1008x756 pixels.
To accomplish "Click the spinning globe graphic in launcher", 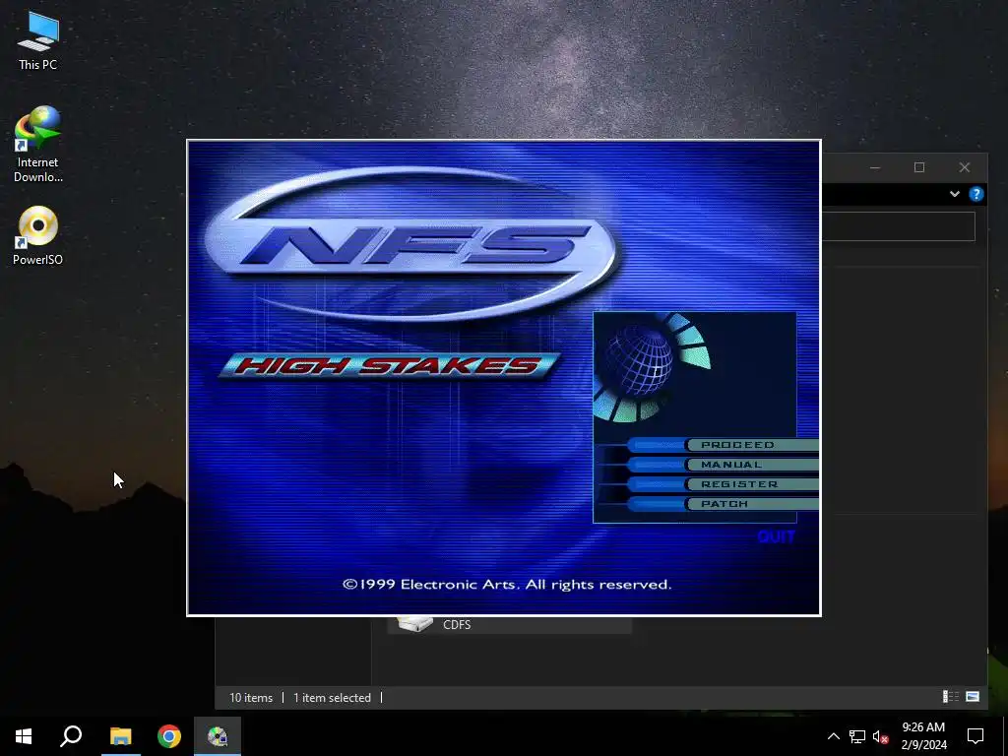I will 638,360.
